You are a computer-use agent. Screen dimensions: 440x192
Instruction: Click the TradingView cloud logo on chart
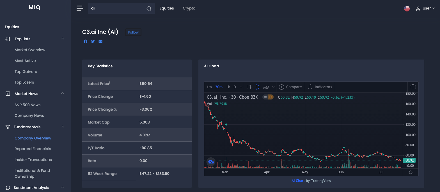tap(211, 162)
